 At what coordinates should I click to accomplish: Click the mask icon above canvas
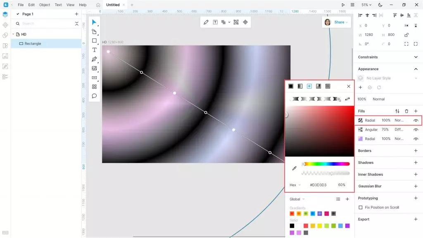(236, 22)
